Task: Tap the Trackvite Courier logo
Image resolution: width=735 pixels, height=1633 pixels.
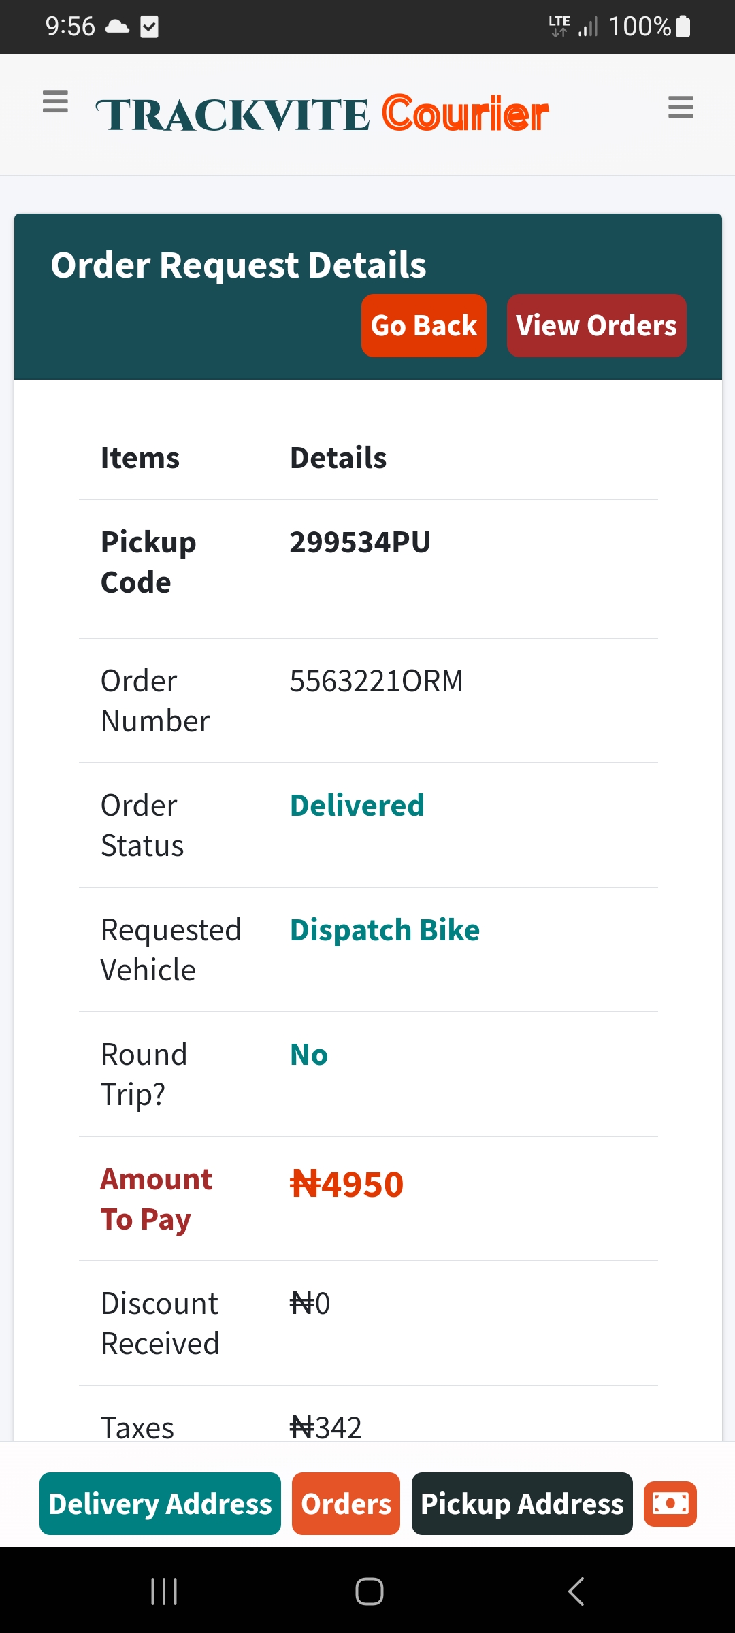Action: 323,114
